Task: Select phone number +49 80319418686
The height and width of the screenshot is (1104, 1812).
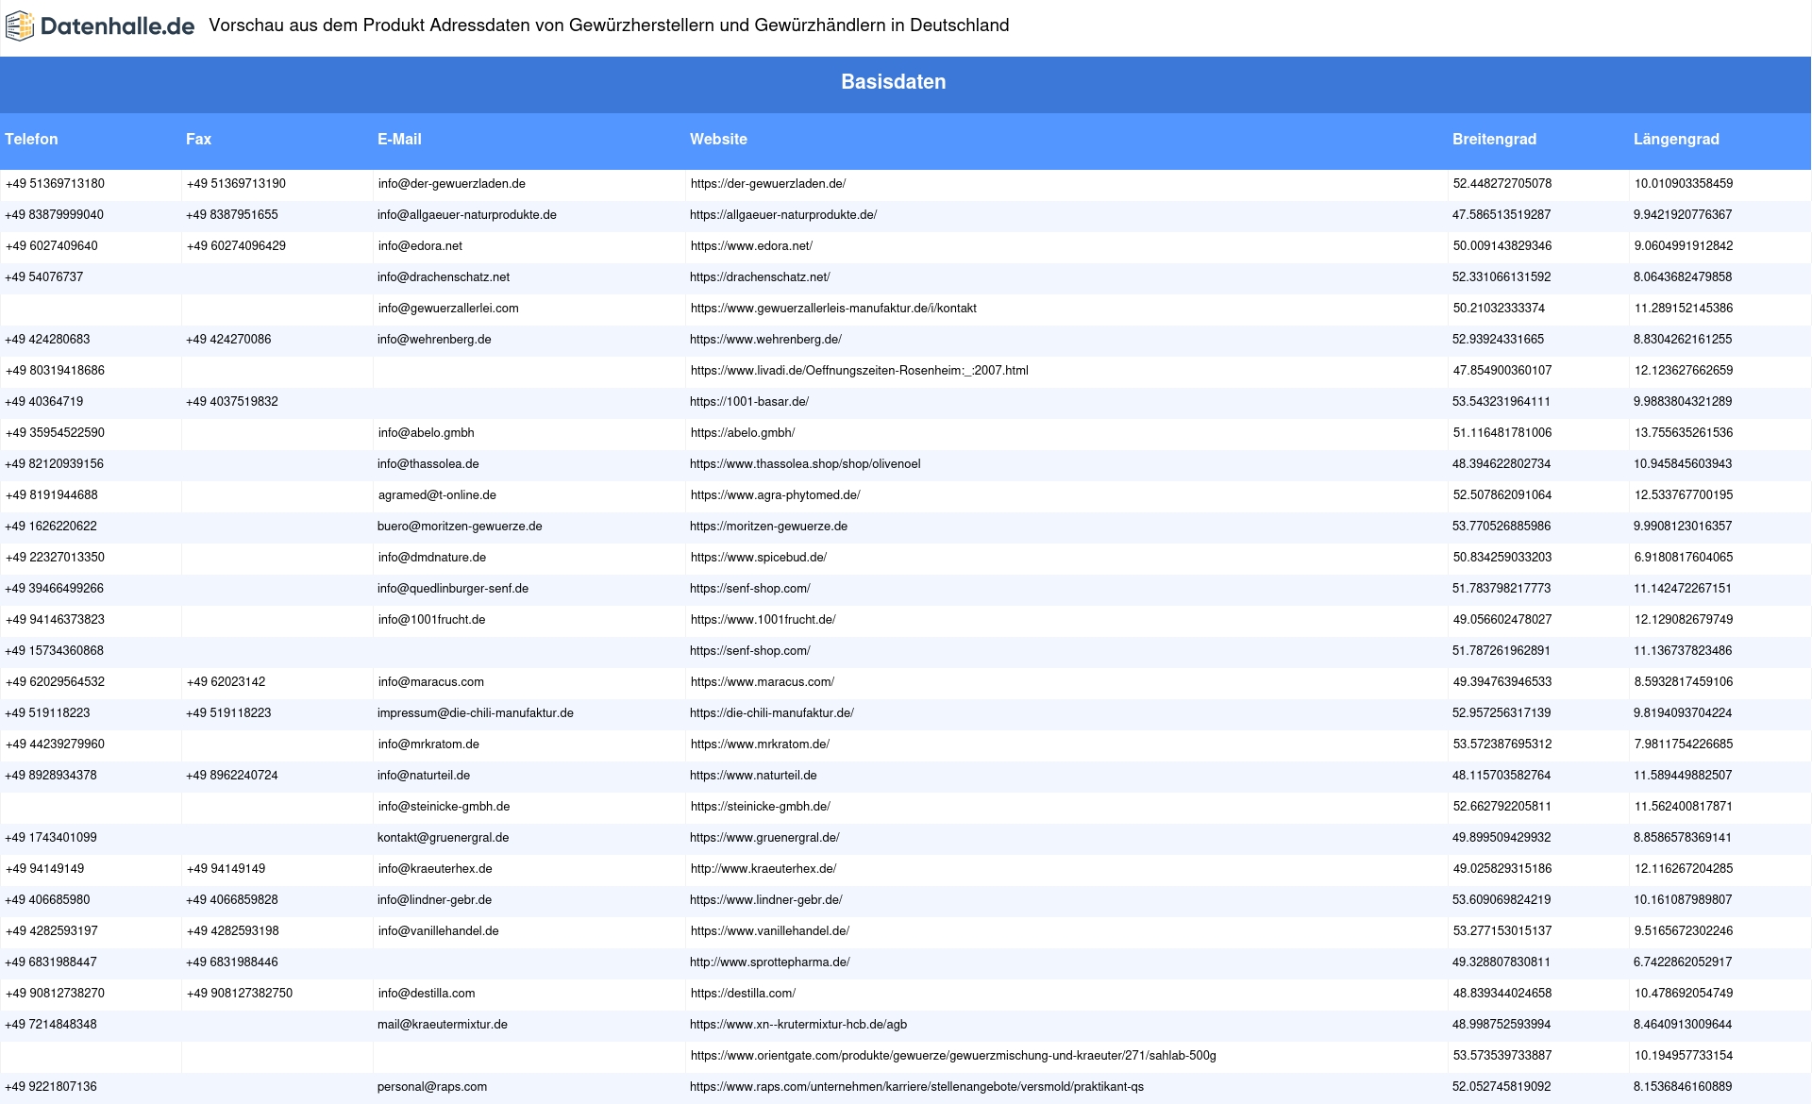Action: pos(55,371)
